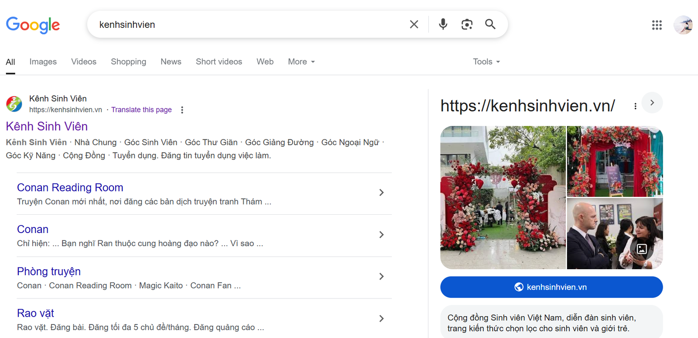Viewport: 698px width, 338px height.
Task: Click the Kênh Sinh Viên site name
Action: tap(58, 98)
